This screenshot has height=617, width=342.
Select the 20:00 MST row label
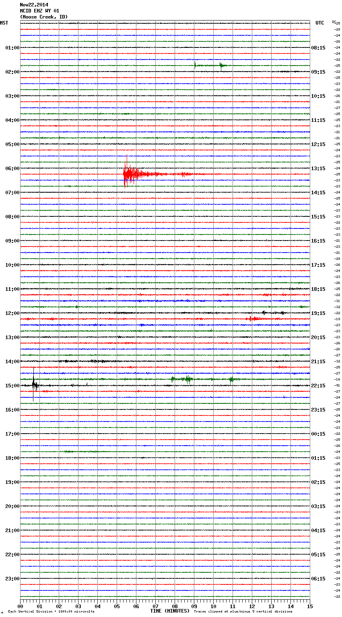click(12, 506)
